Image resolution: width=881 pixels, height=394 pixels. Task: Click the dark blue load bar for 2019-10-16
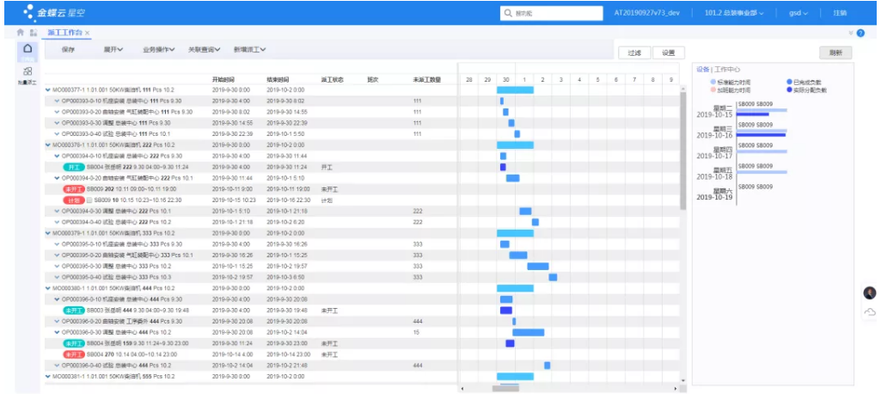(x=762, y=135)
